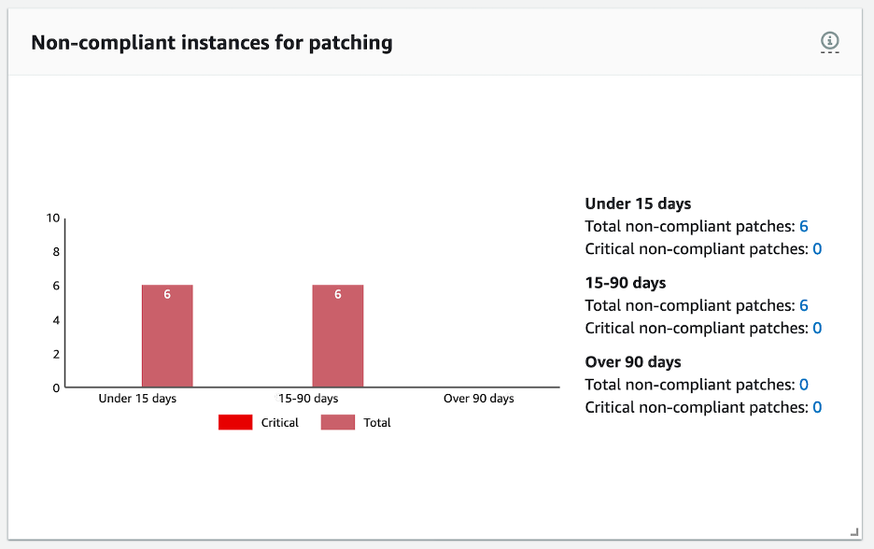
Task: Click the Over 90 days axis label
Action: pyautogui.click(x=478, y=398)
